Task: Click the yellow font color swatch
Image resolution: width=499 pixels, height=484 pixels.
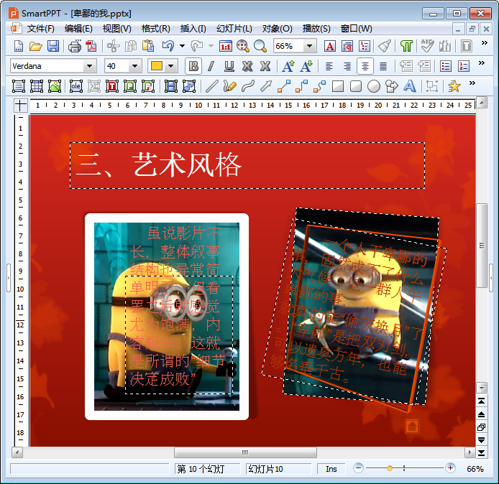Action: coord(157,66)
